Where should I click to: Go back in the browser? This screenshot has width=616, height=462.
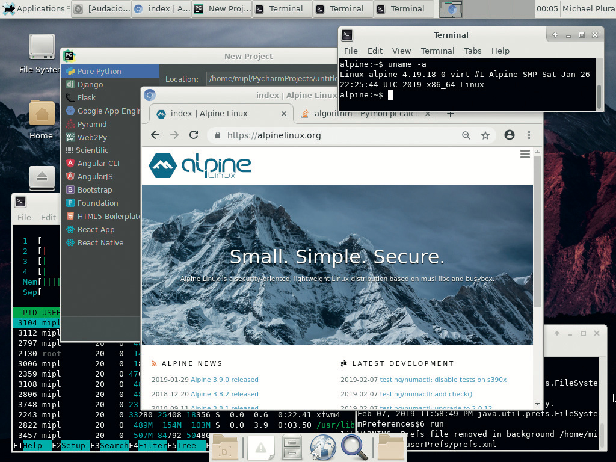[x=155, y=135]
